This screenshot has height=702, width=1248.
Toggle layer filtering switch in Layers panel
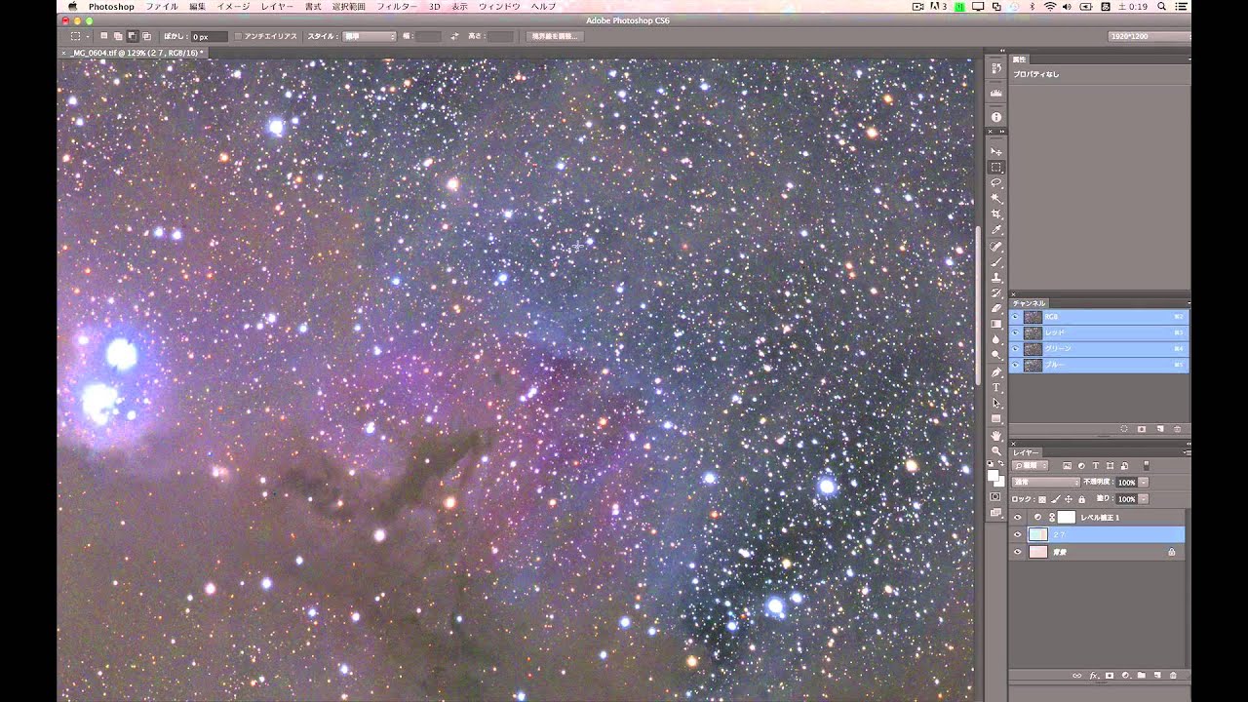(1147, 466)
